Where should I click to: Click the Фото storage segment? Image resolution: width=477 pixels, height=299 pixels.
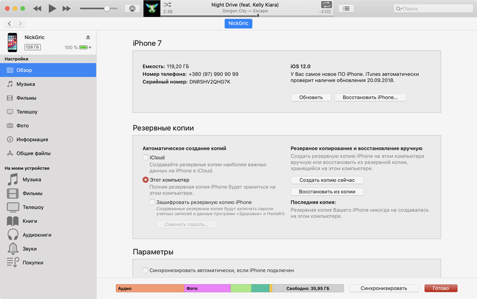[208, 288]
